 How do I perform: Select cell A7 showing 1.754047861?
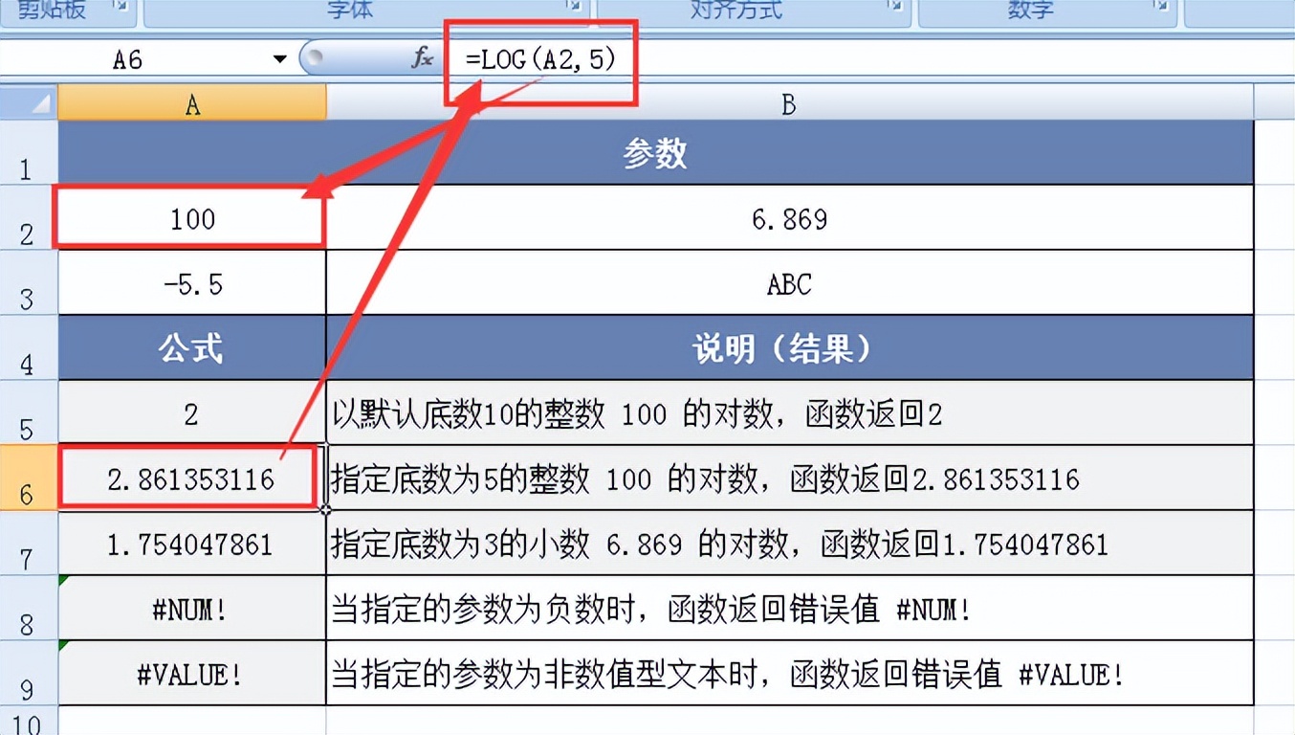pos(192,544)
